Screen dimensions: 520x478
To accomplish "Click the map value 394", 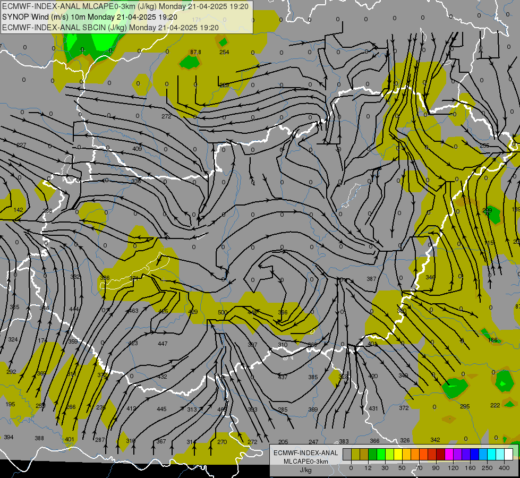I will pyautogui.click(x=8, y=437).
